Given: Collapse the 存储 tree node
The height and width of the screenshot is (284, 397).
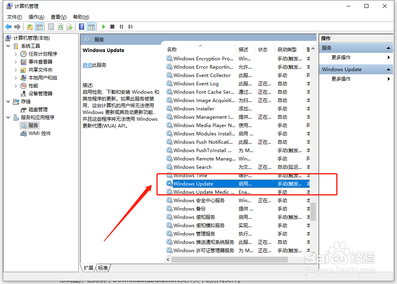Looking at the screenshot, I should pos(8,102).
